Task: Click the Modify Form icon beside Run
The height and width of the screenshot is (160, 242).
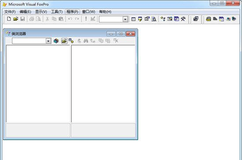Action: pyautogui.click(x=93, y=19)
